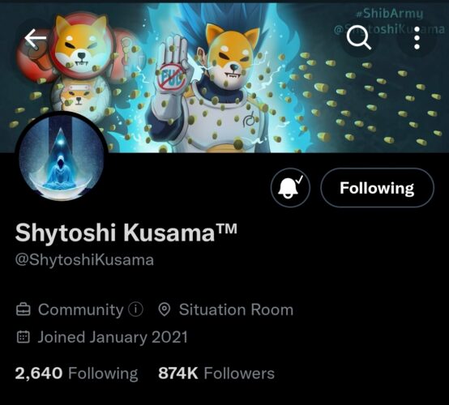This screenshot has height=405, width=449.
Task: Open the search magnifier icon
Action: (359, 37)
